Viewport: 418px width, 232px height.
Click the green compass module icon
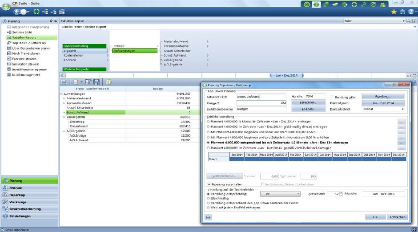coord(373,4)
